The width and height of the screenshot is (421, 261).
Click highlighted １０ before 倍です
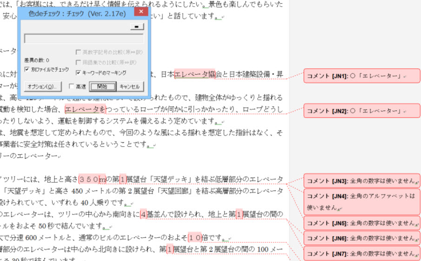(195, 238)
